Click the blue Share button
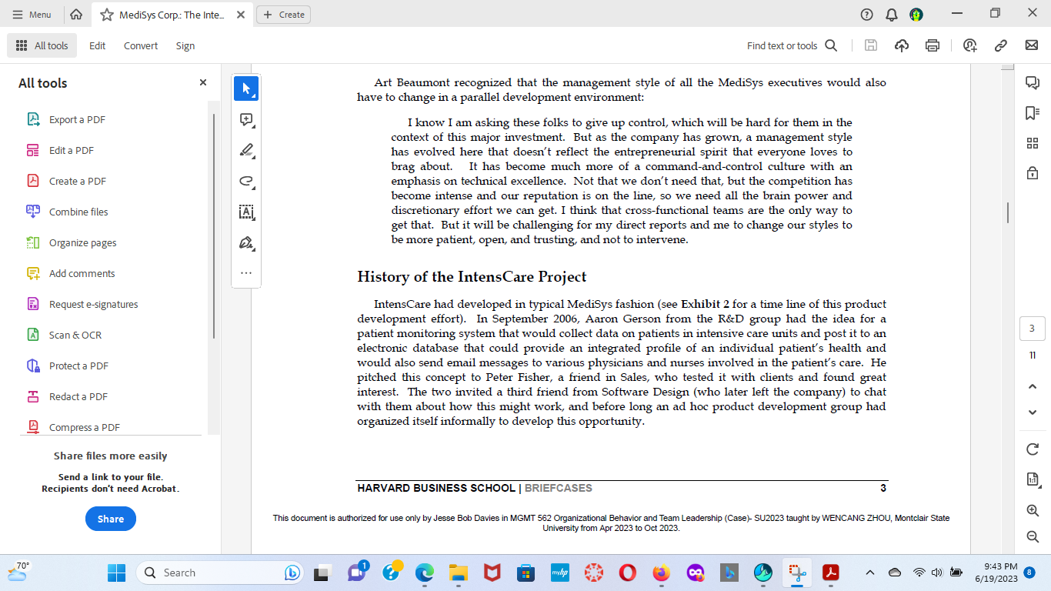 click(110, 519)
